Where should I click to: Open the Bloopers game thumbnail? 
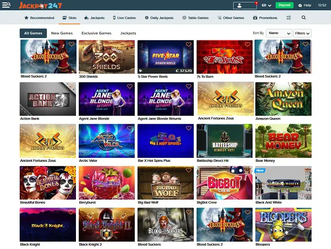(x=283, y=225)
